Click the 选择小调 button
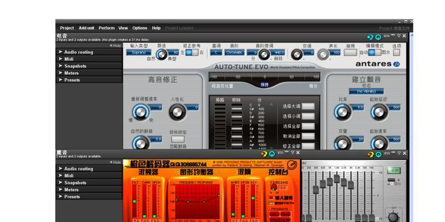445x222 pixels. (308, 116)
